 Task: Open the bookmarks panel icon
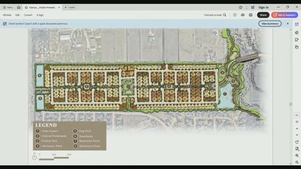click(297, 39)
